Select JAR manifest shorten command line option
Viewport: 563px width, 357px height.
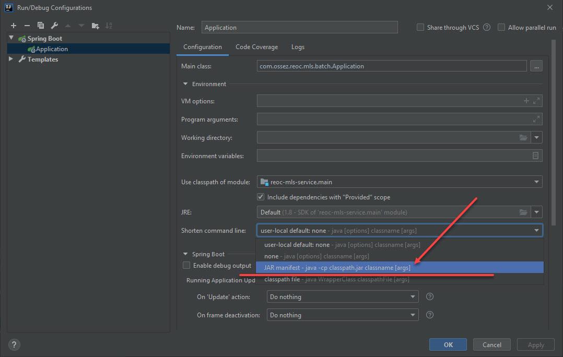pyautogui.click(x=366, y=267)
